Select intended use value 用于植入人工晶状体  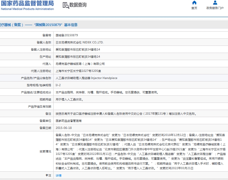pos(69,99)
